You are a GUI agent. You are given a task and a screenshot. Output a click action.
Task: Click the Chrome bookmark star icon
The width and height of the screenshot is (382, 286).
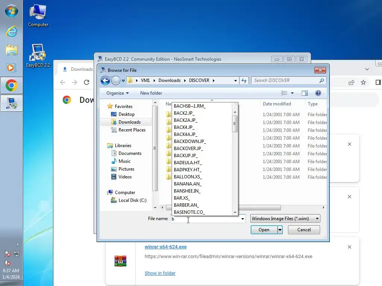coord(363,82)
